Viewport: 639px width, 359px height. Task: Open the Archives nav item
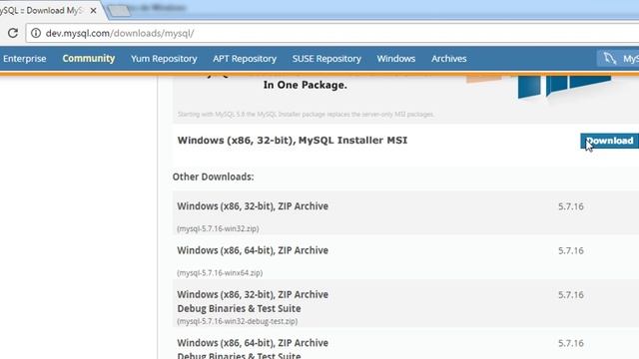[x=448, y=59]
